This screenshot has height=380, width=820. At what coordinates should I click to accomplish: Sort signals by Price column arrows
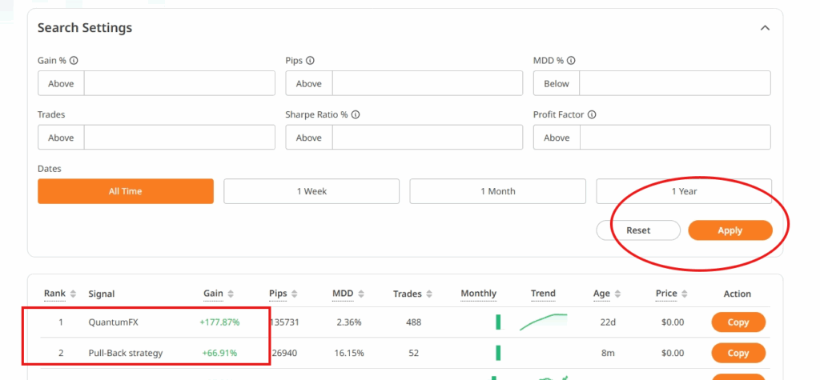[x=684, y=294]
